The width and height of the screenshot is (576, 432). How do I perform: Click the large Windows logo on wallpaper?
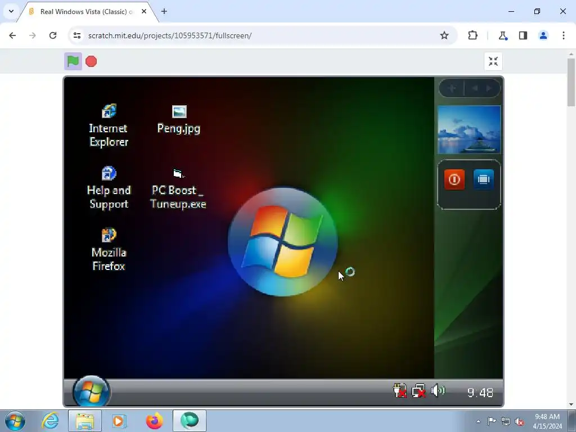283,242
